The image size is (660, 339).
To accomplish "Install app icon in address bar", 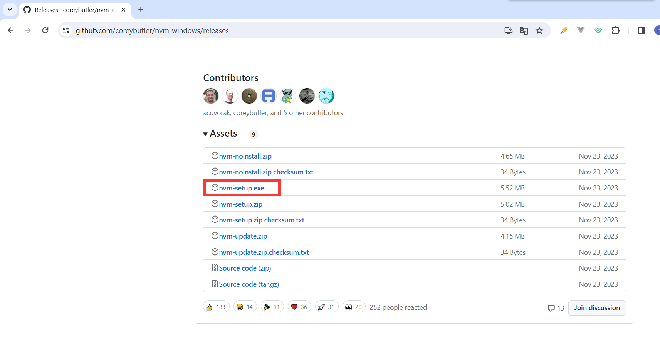I will tap(509, 30).
